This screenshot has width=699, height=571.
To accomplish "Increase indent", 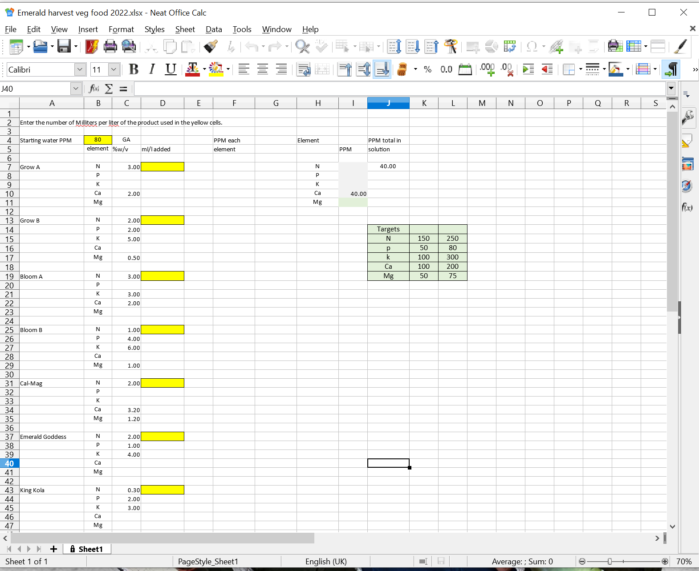I will [x=528, y=69].
